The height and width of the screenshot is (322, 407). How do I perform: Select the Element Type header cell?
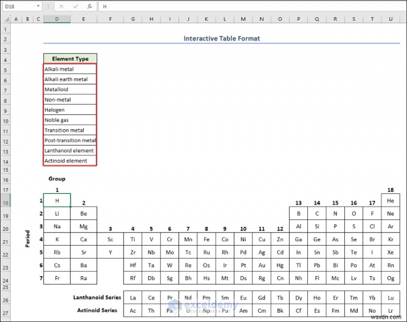point(70,58)
